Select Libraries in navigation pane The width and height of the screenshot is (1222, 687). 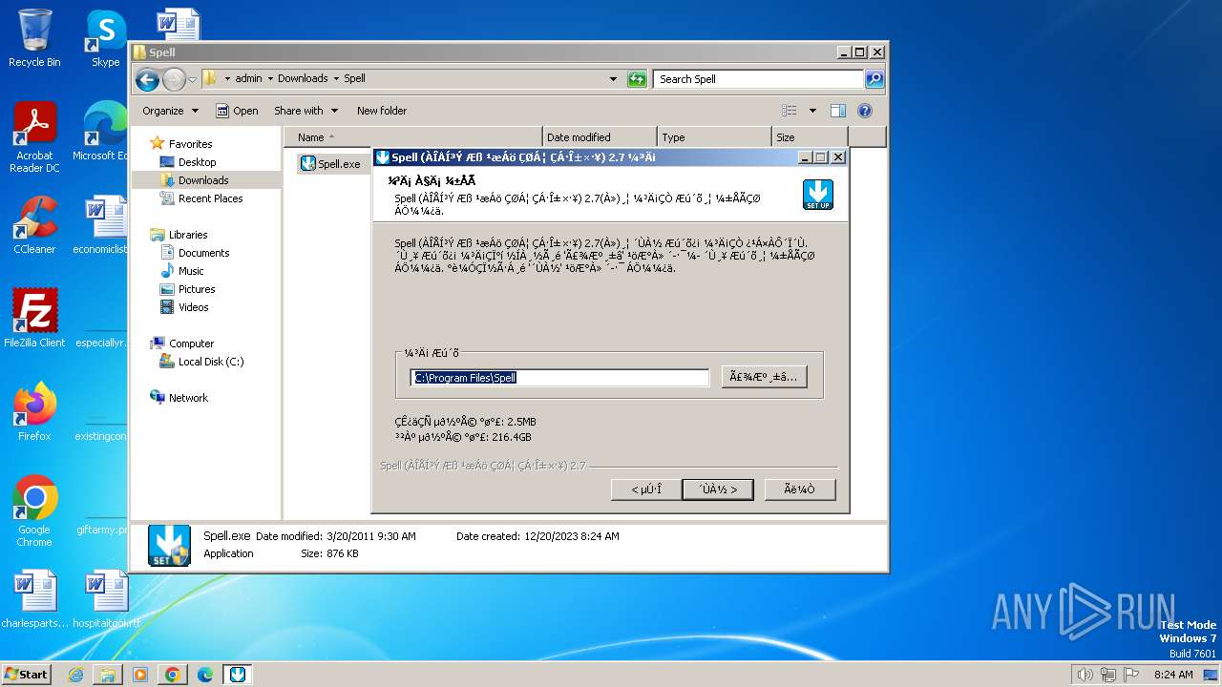(188, 235)
